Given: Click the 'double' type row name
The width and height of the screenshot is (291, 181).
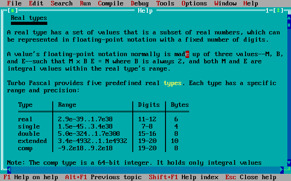Looking at the screenshot, I should (x=29, y=134).
